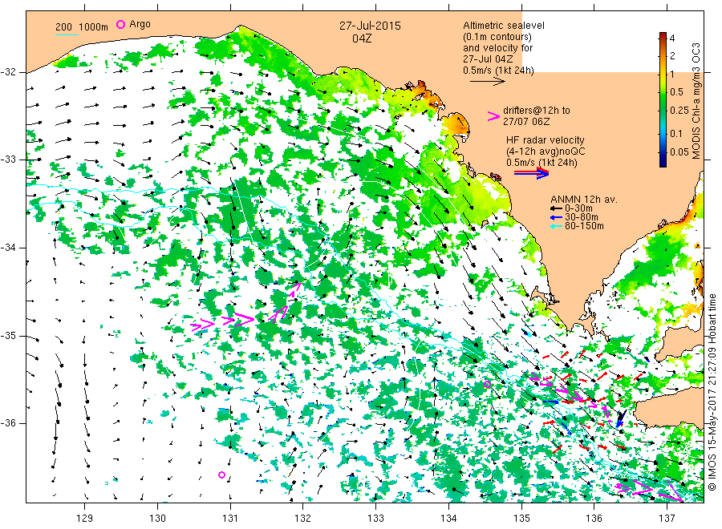The height and width of the screenshot is (529, 722).
Task: Click the '27-Jul-2015' date title
Action: click(x=370, y=26)
